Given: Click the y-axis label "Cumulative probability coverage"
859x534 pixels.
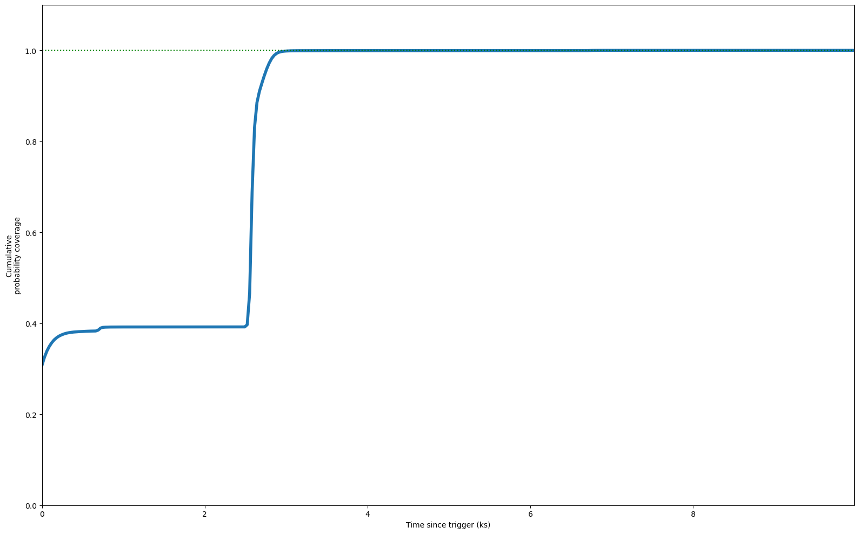Looking at the screenshot, I should 13,255.
